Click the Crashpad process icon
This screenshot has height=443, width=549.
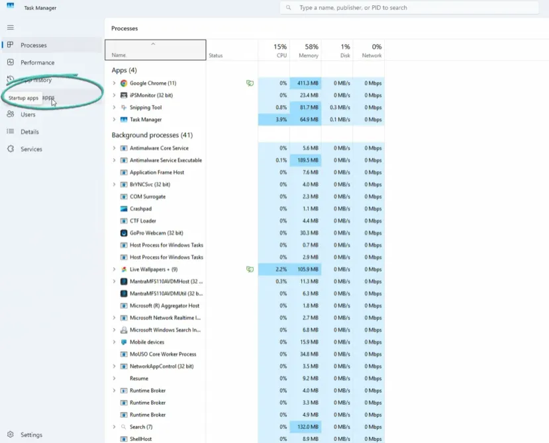[124, 209]
